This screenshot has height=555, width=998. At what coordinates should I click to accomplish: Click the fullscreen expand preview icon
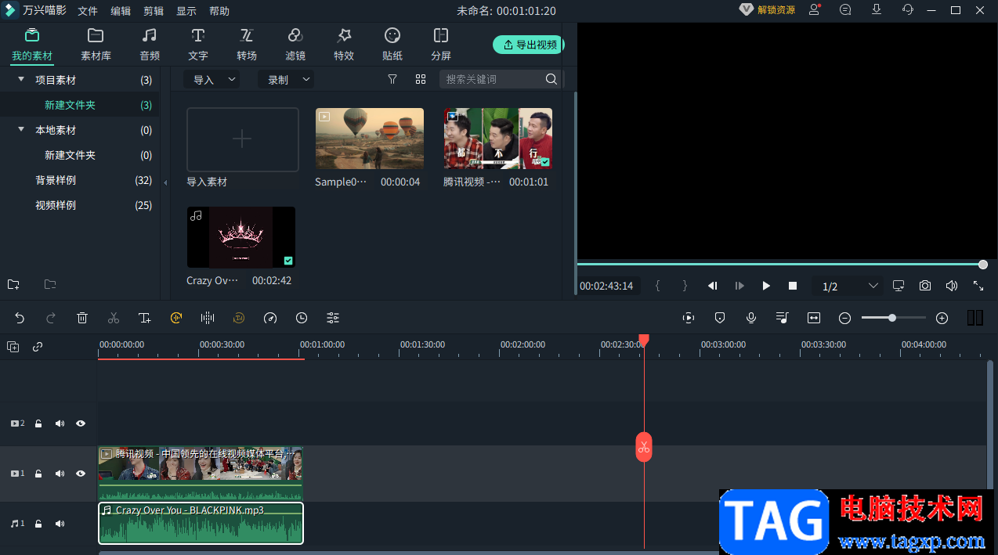pos(978,286)
